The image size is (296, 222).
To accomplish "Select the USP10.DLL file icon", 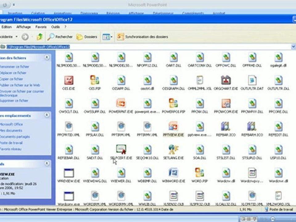I will tap(278, 150).
